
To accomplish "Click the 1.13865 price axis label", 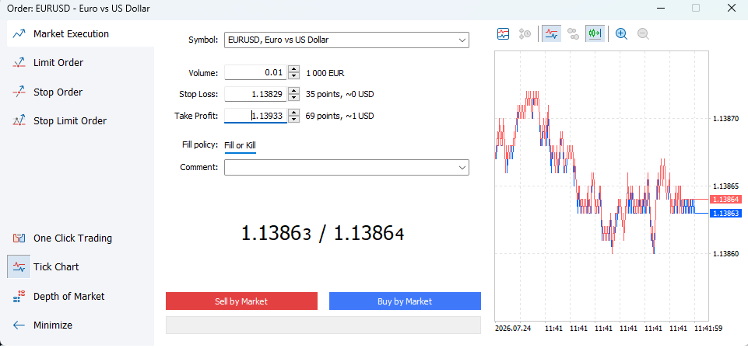I will click(x=725, y=186).
